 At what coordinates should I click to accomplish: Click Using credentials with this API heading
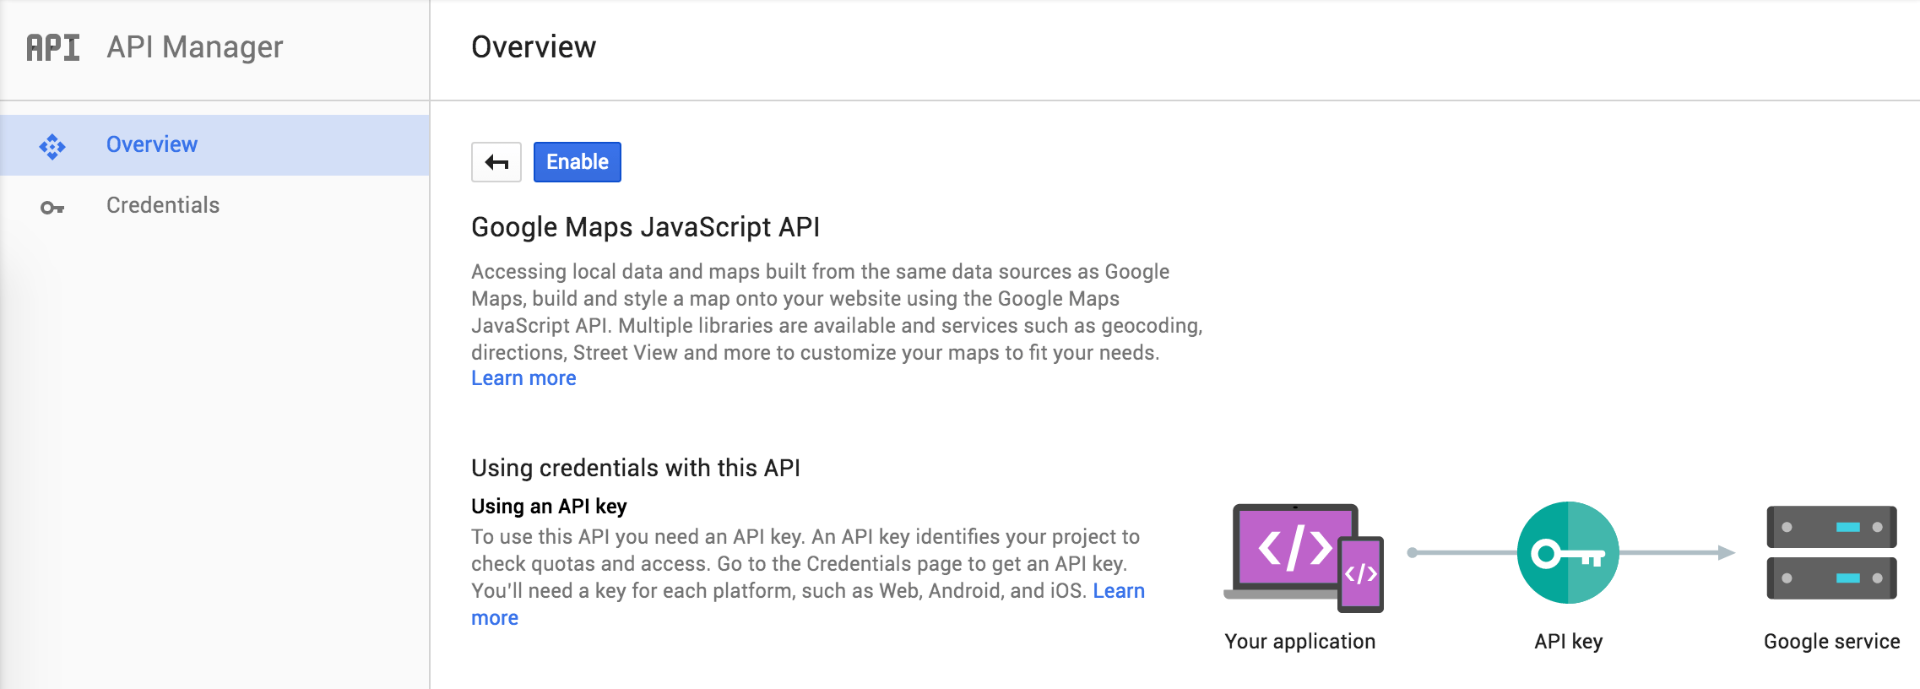[636, 468]
